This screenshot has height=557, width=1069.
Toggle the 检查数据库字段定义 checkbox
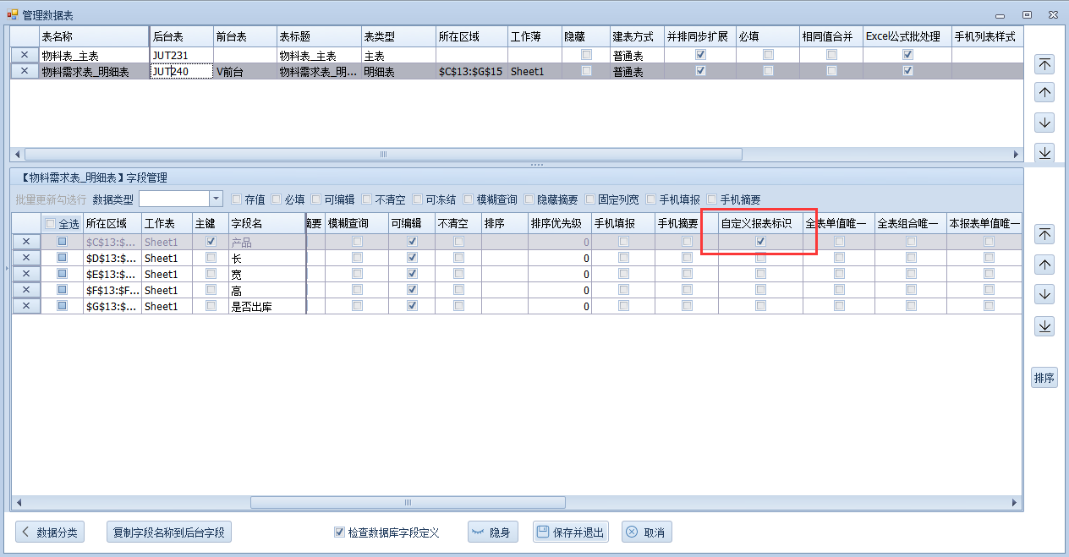pyautogui.click(x=340, y=532)
